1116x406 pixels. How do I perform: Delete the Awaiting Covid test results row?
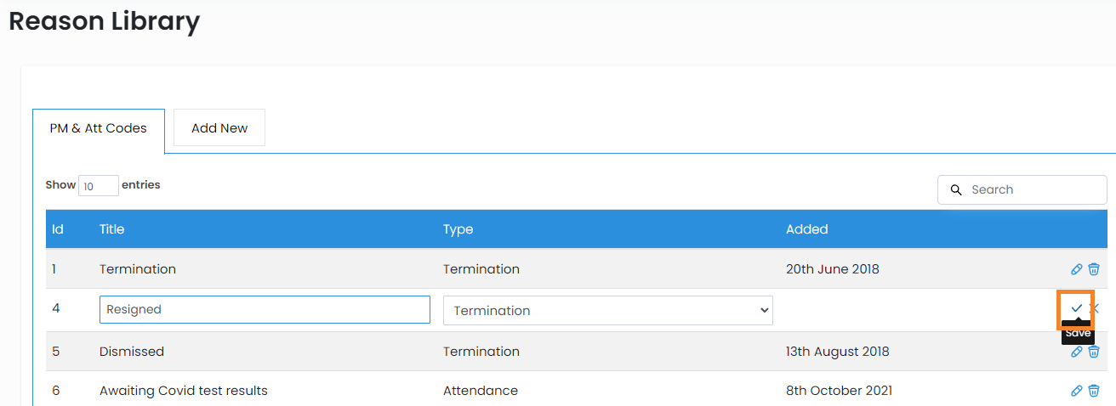point(1094,391)
